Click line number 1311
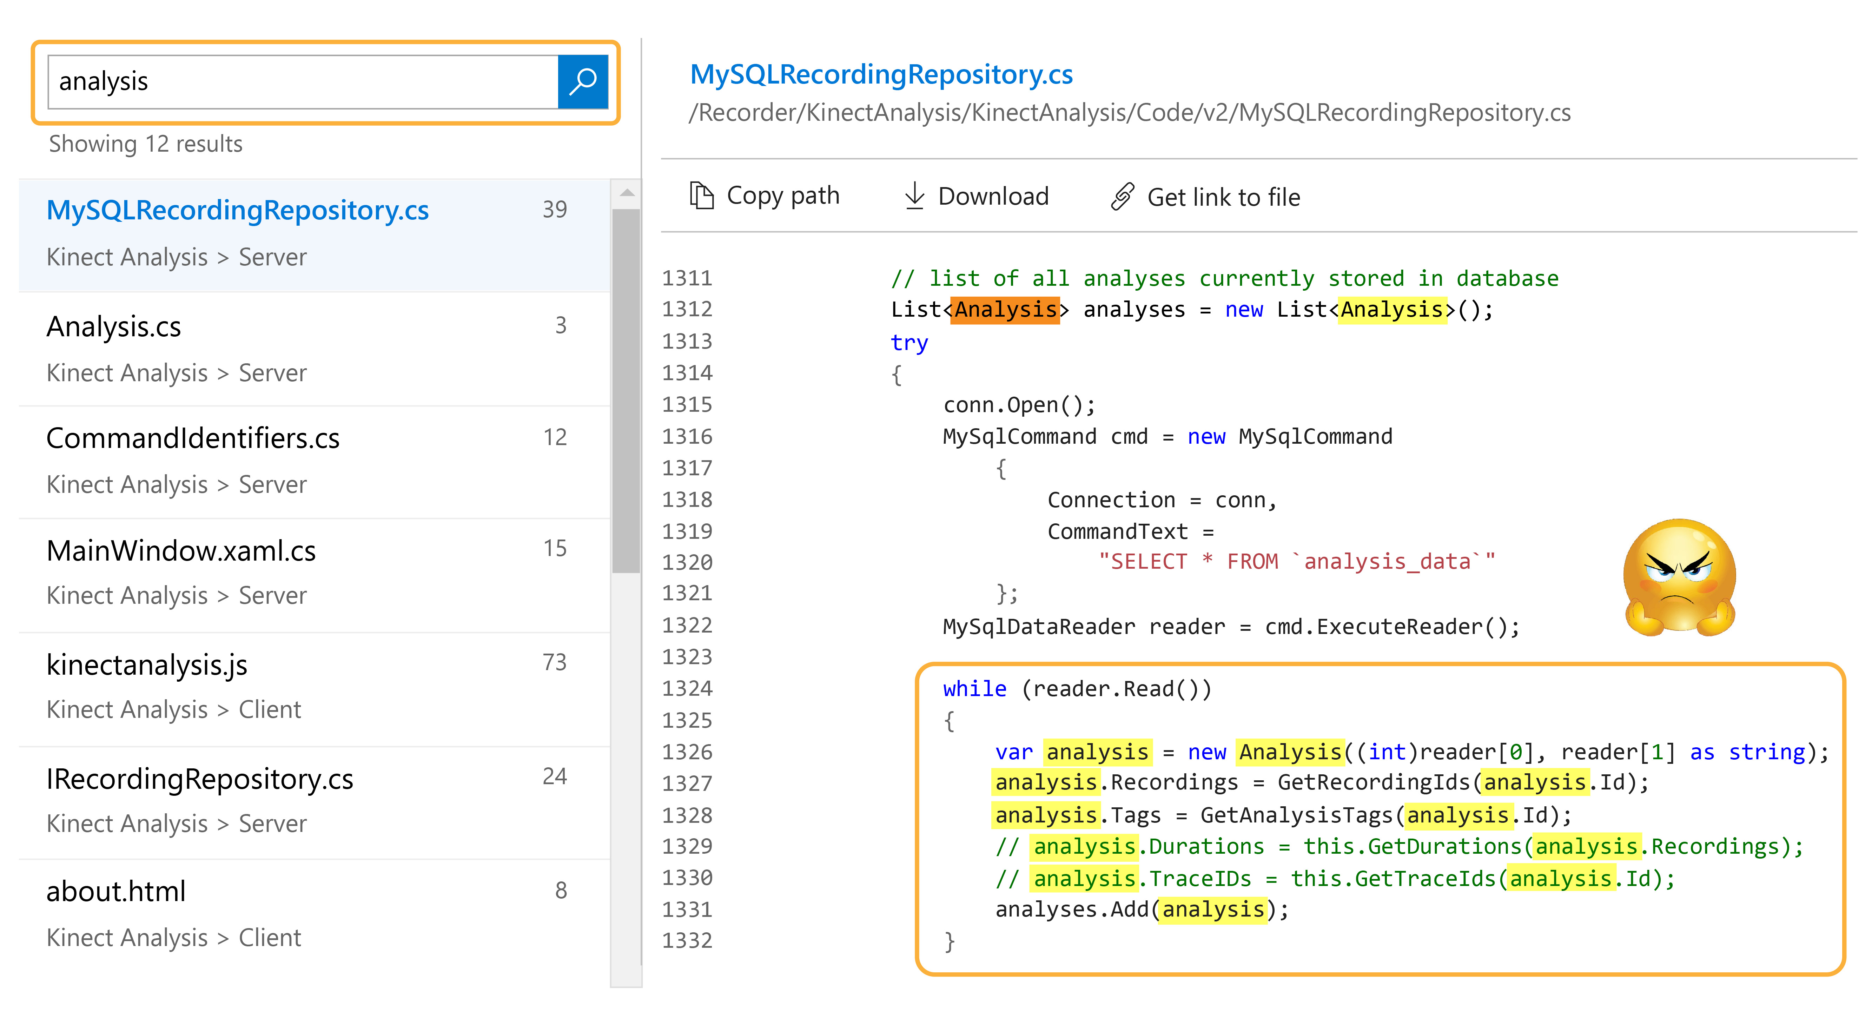This screenshot has width=1872, height=1012. 687,278
